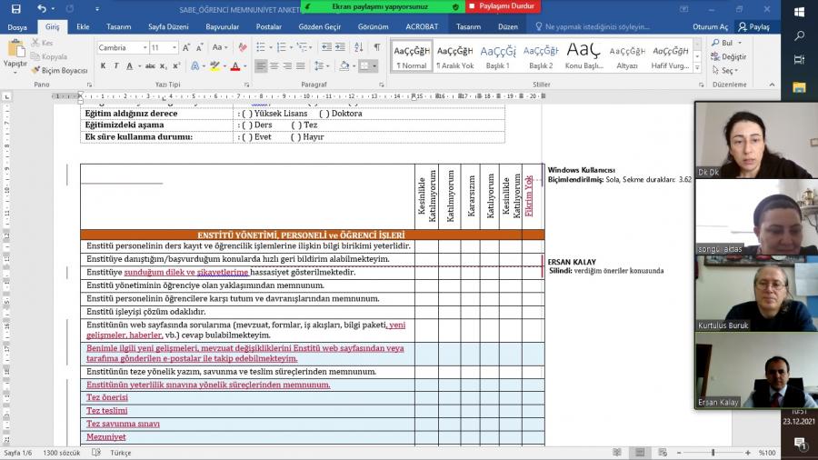818x460 pixels.
Task: Select the Başlık 1 style
Action: click(x=497, y=56)
